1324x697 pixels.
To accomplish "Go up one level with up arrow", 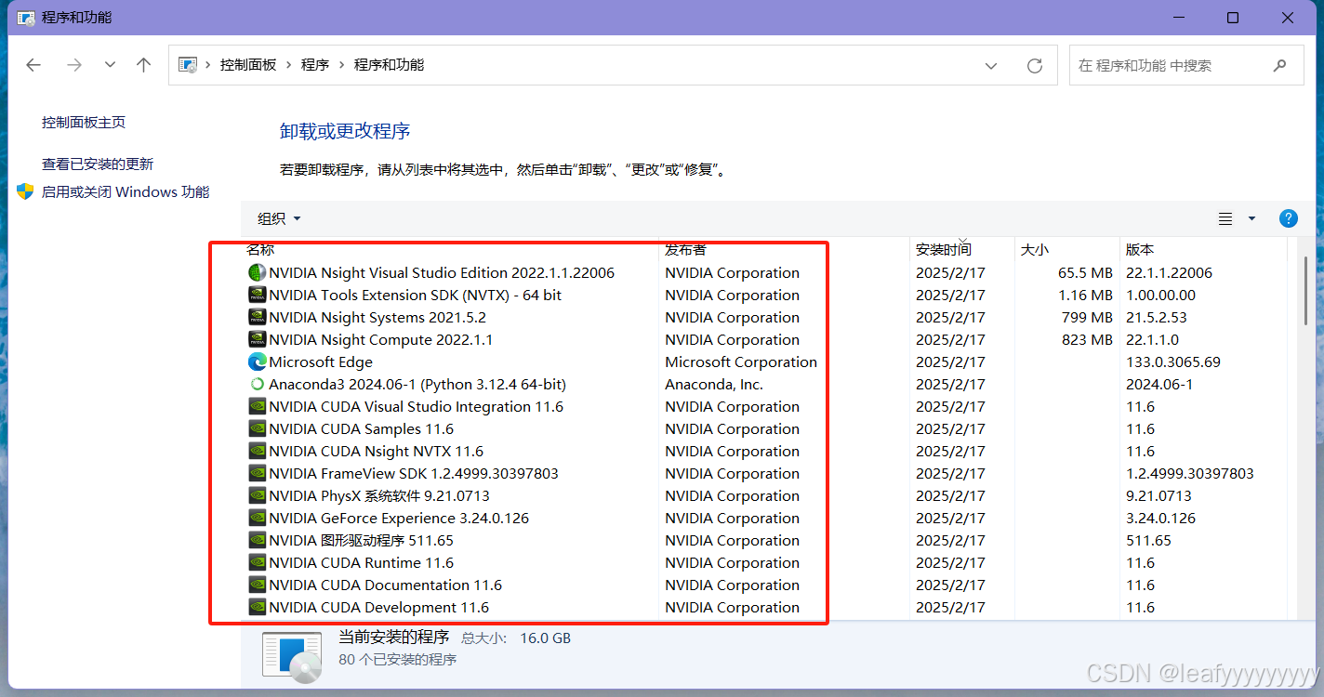I will [x=143, y=65].
